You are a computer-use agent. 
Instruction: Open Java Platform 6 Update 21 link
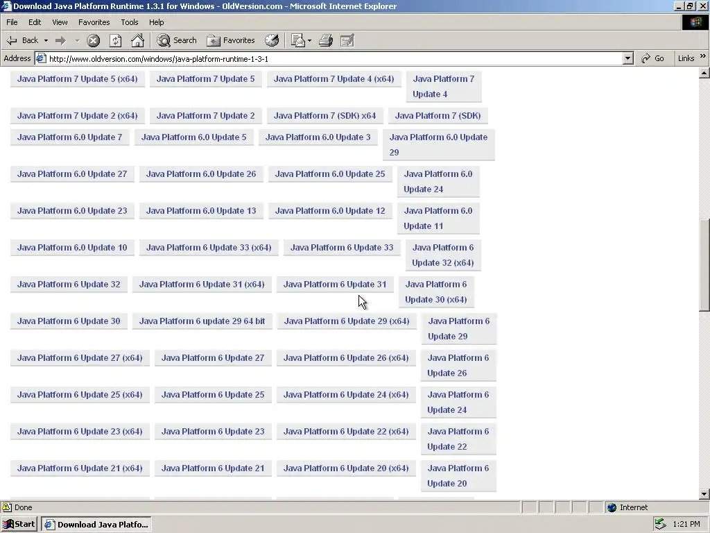click(213, 468)
